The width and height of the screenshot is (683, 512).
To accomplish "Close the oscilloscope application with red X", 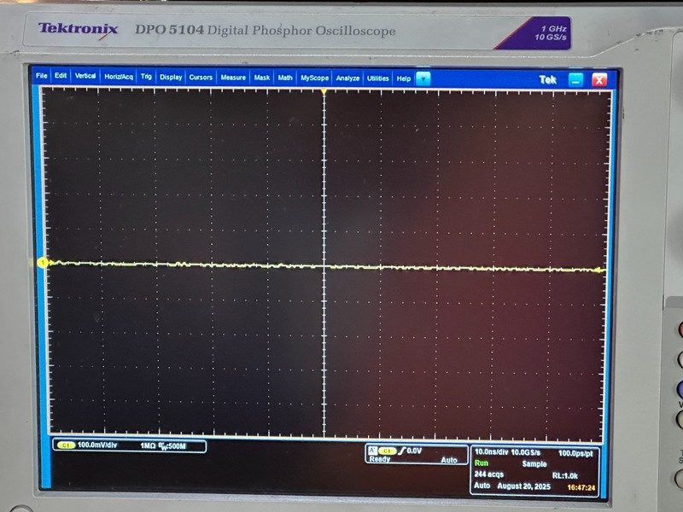I will (x=599, y=80).
